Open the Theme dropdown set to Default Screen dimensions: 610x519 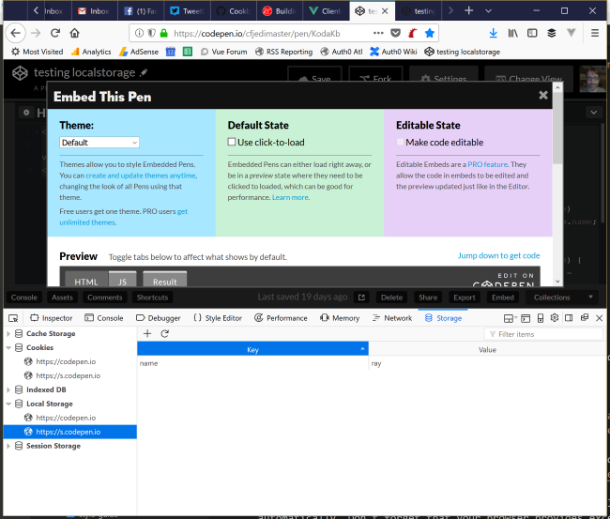pos(99,143)
